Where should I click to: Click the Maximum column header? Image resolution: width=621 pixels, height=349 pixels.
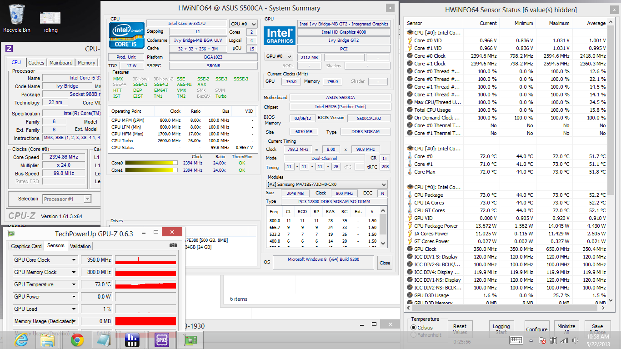553,23
